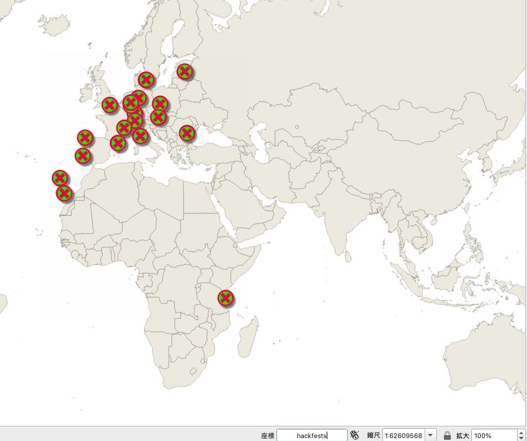Viewport: 527px width, 441px height.
Task: Decrease magnifier value with down arrow
Action: click(521, 438)
